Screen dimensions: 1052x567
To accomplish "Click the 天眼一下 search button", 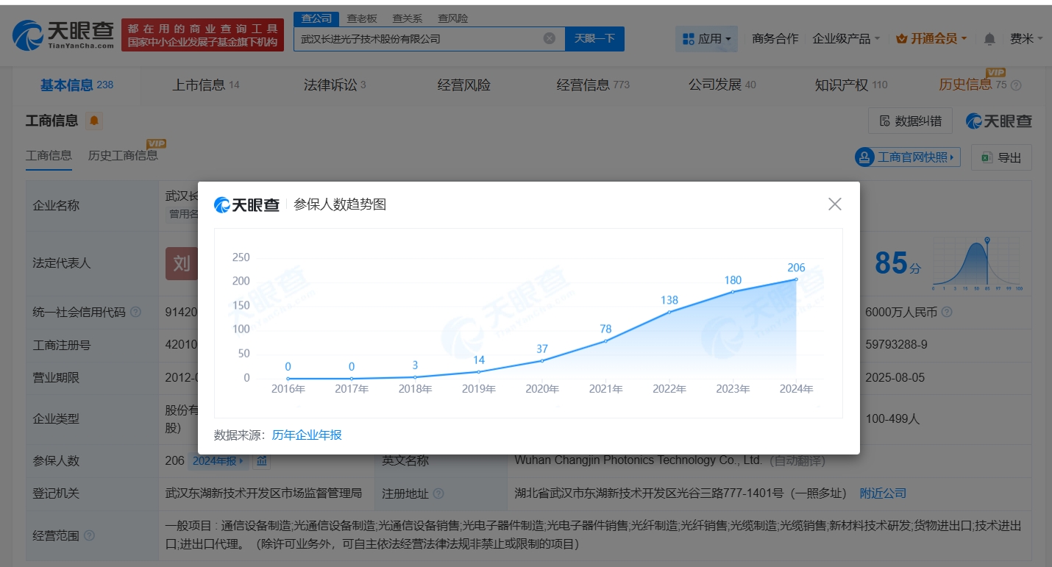I will tap(594, 38).
